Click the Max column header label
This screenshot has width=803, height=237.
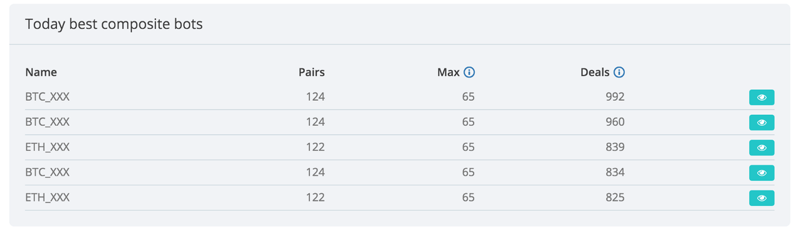pos(449,72)
